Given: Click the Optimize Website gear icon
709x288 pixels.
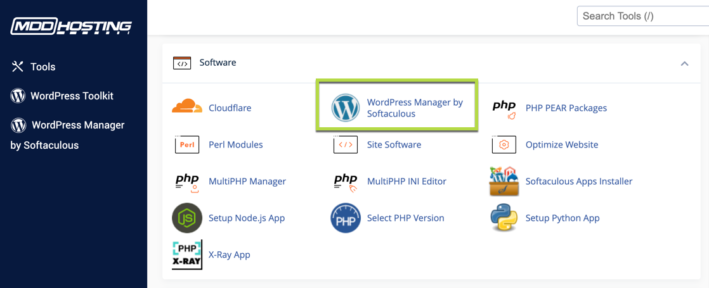Looking at the screenshot, I should click(x=504, y=145).
